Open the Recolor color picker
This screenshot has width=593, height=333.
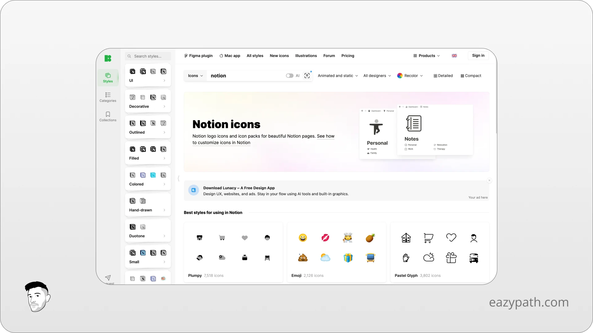click(x=410, y=76)
